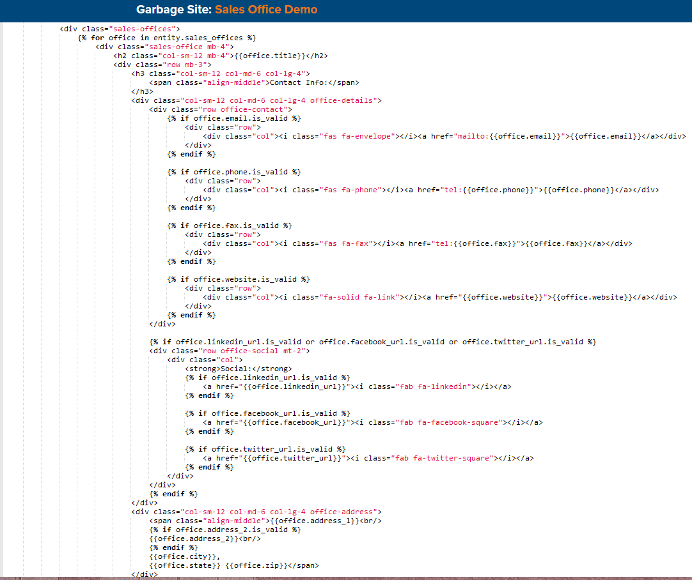Viewport: 692px width, 580px height.
Task: Click the div class="sales-office mb-4" line
Action: (x=164, y=47)
